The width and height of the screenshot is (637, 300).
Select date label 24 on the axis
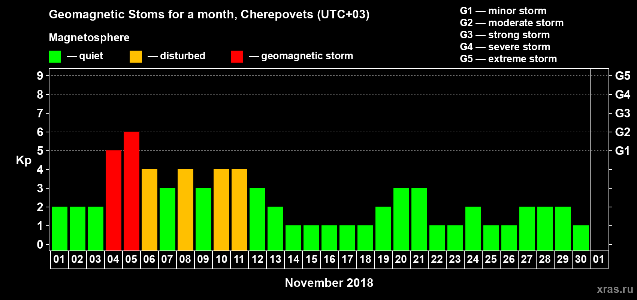(x=473, y=259)
